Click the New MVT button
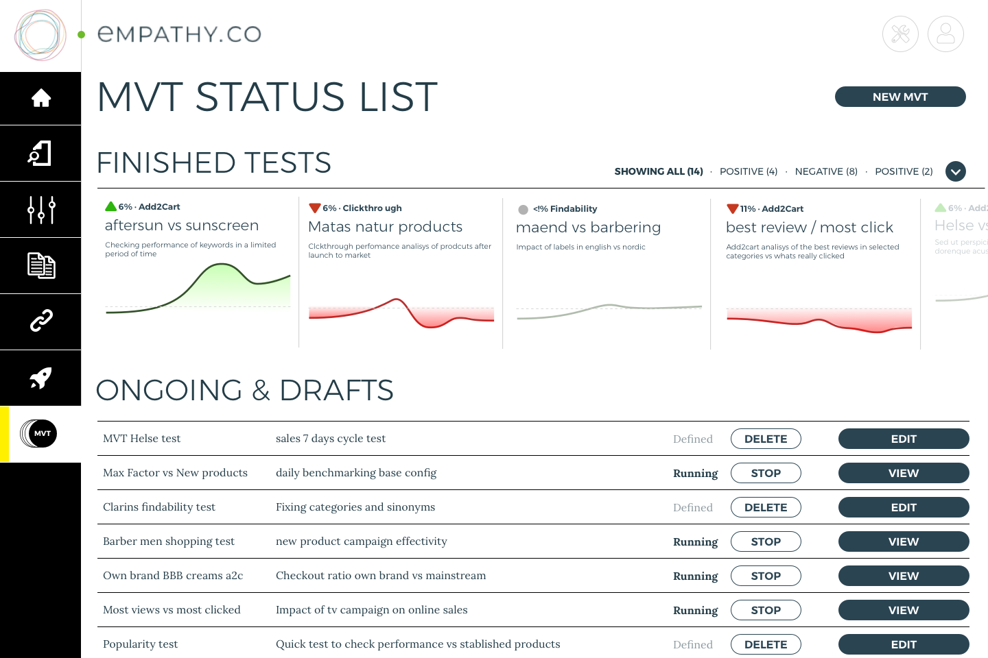The height and width of the screenshot is (658, 988). tap(899, 97)
